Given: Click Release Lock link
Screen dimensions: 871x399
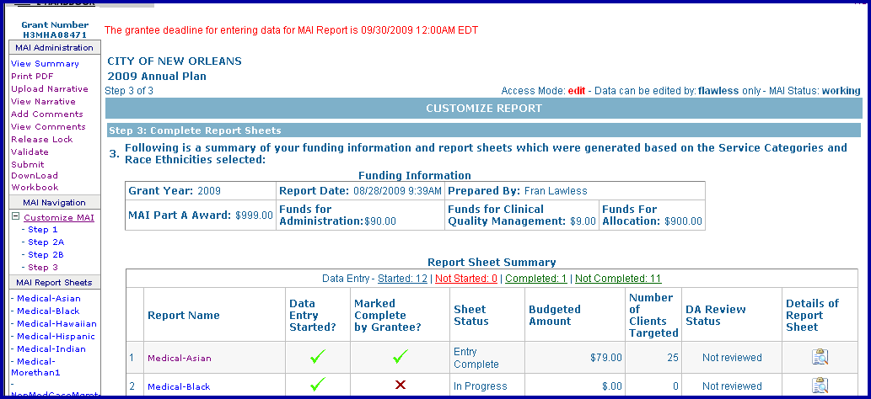Looking at the screenshot, I should 42,140.
